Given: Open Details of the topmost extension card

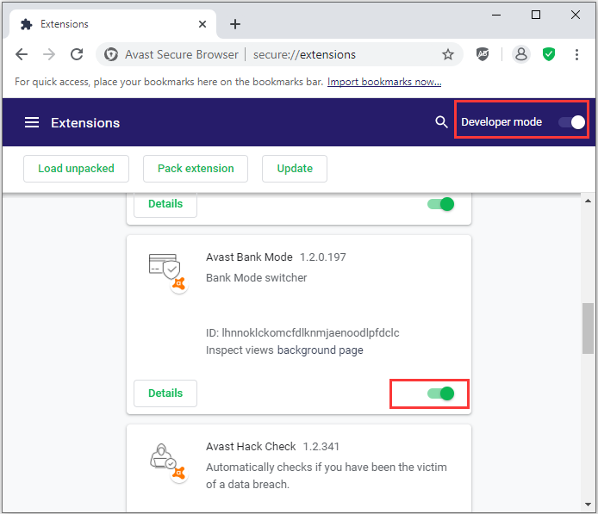Looking at the screenshot, I should coord(165,204).
